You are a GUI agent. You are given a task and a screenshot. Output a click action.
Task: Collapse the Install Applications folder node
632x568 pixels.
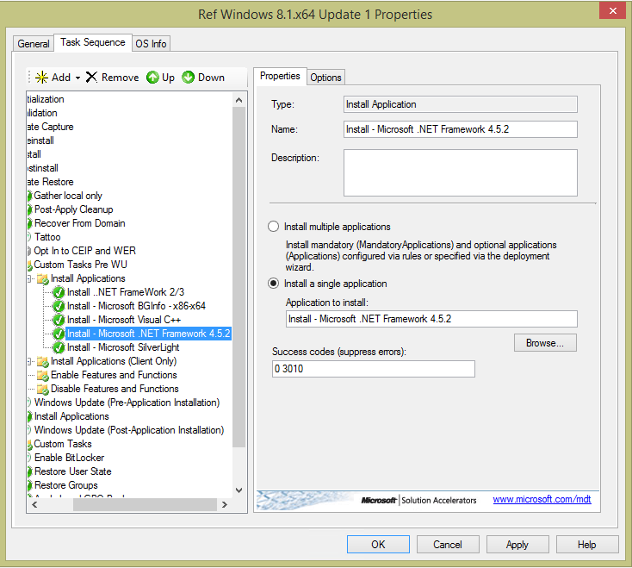[x=30, y=278]
